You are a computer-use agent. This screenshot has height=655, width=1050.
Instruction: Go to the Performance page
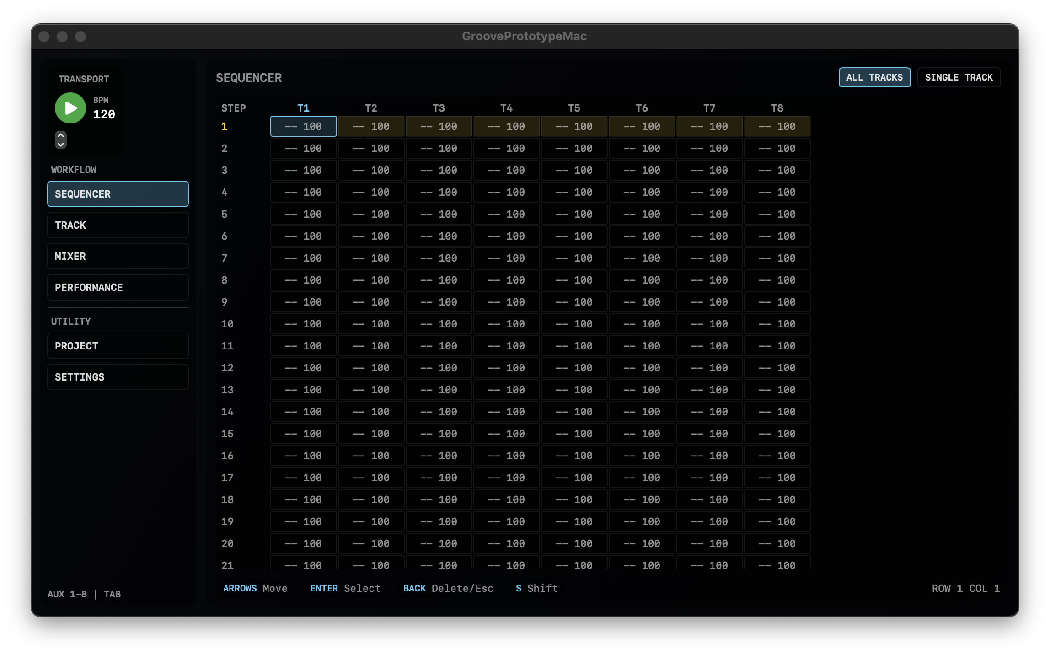[x=118, y=287]
